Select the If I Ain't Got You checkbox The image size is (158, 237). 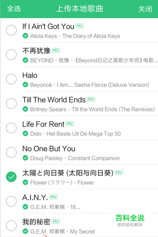click(11, 30)
